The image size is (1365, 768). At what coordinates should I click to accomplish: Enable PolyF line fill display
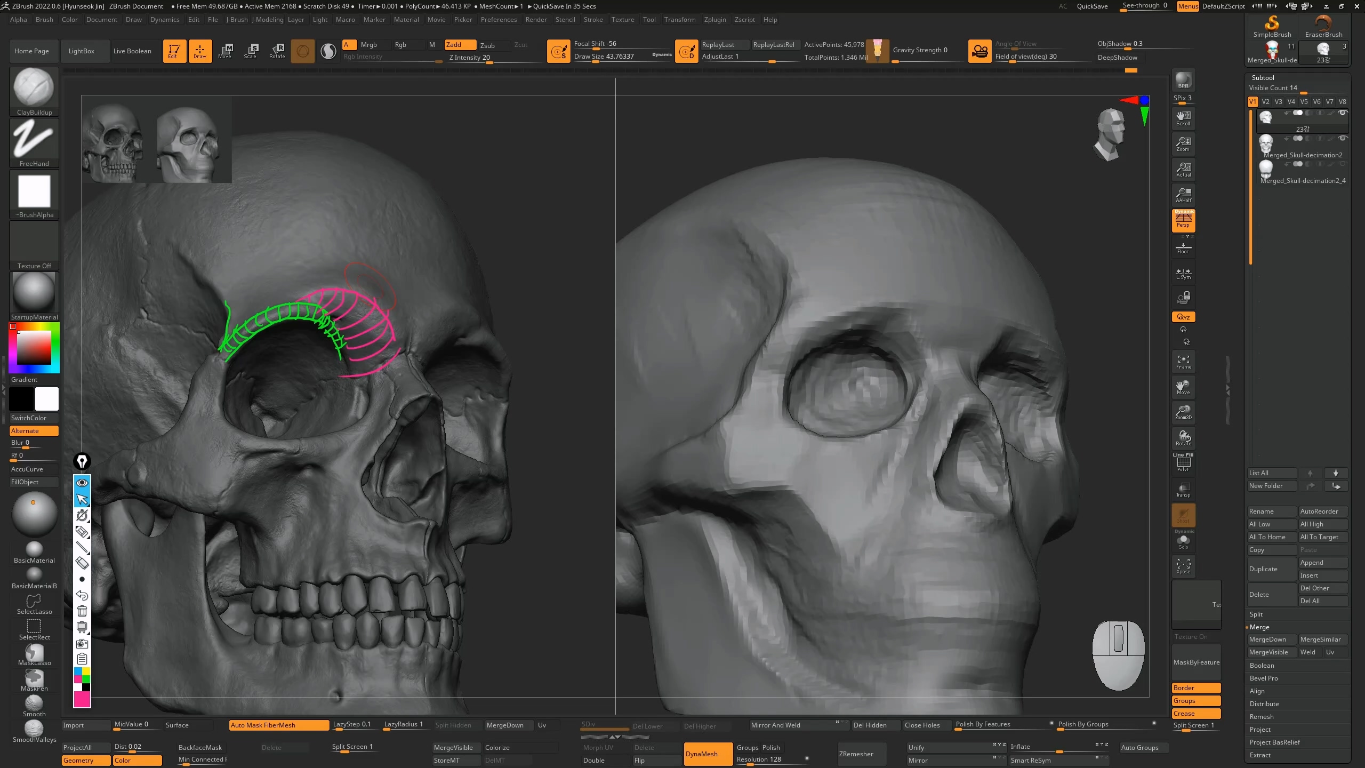click(1183, 463)
